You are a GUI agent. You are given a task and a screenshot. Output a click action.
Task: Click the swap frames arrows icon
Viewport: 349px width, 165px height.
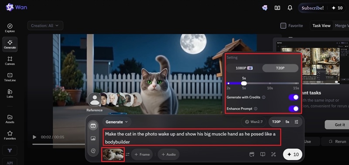coord(127,155)
